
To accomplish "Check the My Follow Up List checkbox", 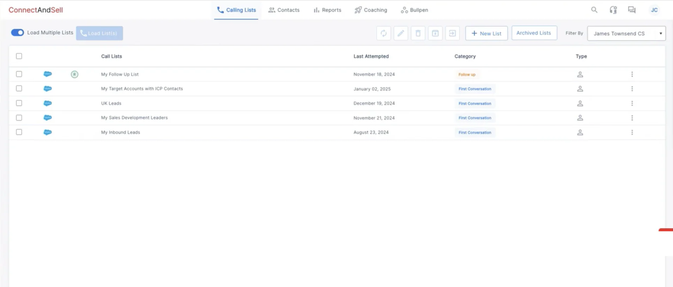I will 19,74.
